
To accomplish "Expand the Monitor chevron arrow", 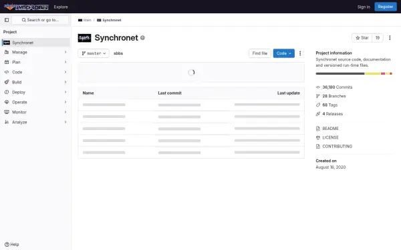I will (x=65, y=112).
